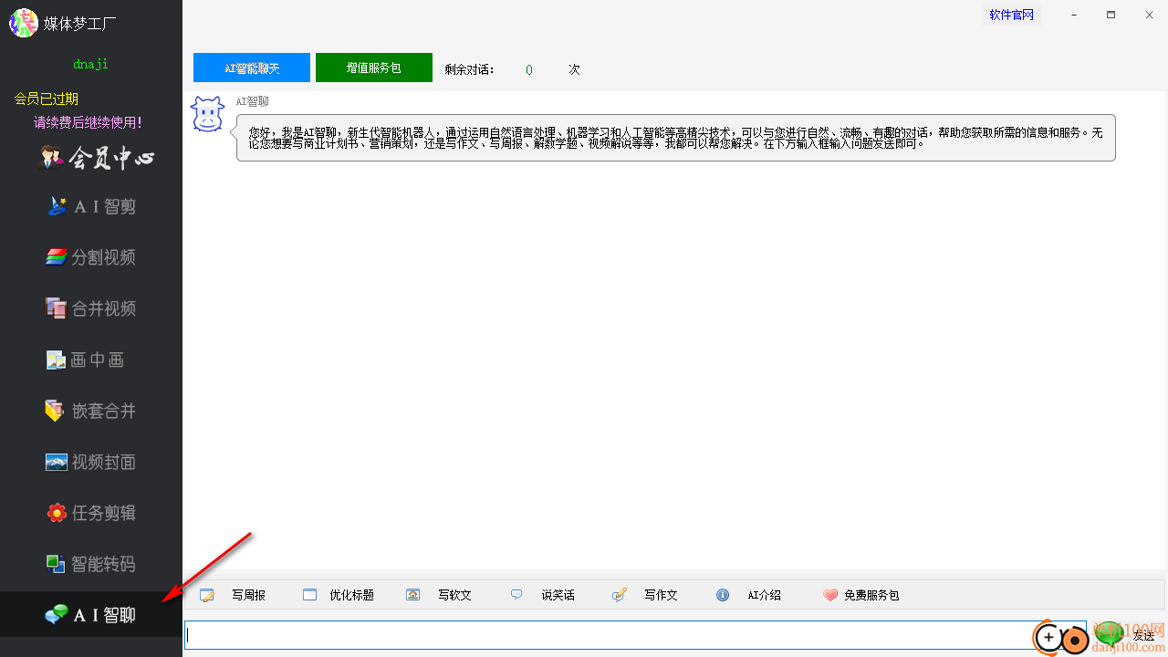Maximize the application window
The width and height of the screenshot is (1168, 657).
pos(1111,15)
